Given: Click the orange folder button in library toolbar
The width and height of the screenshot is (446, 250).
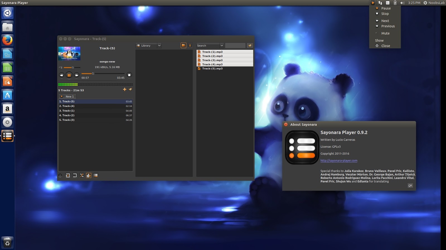Looking at the screenshot, I should point(183,46).
